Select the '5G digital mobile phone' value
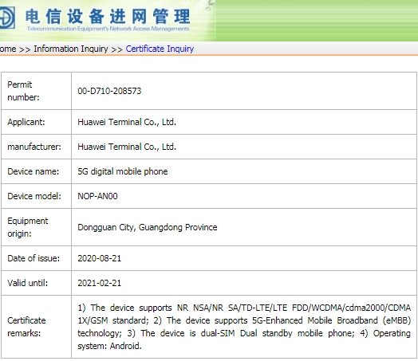This screenshot has width=418, height=361. pos(123,171)
